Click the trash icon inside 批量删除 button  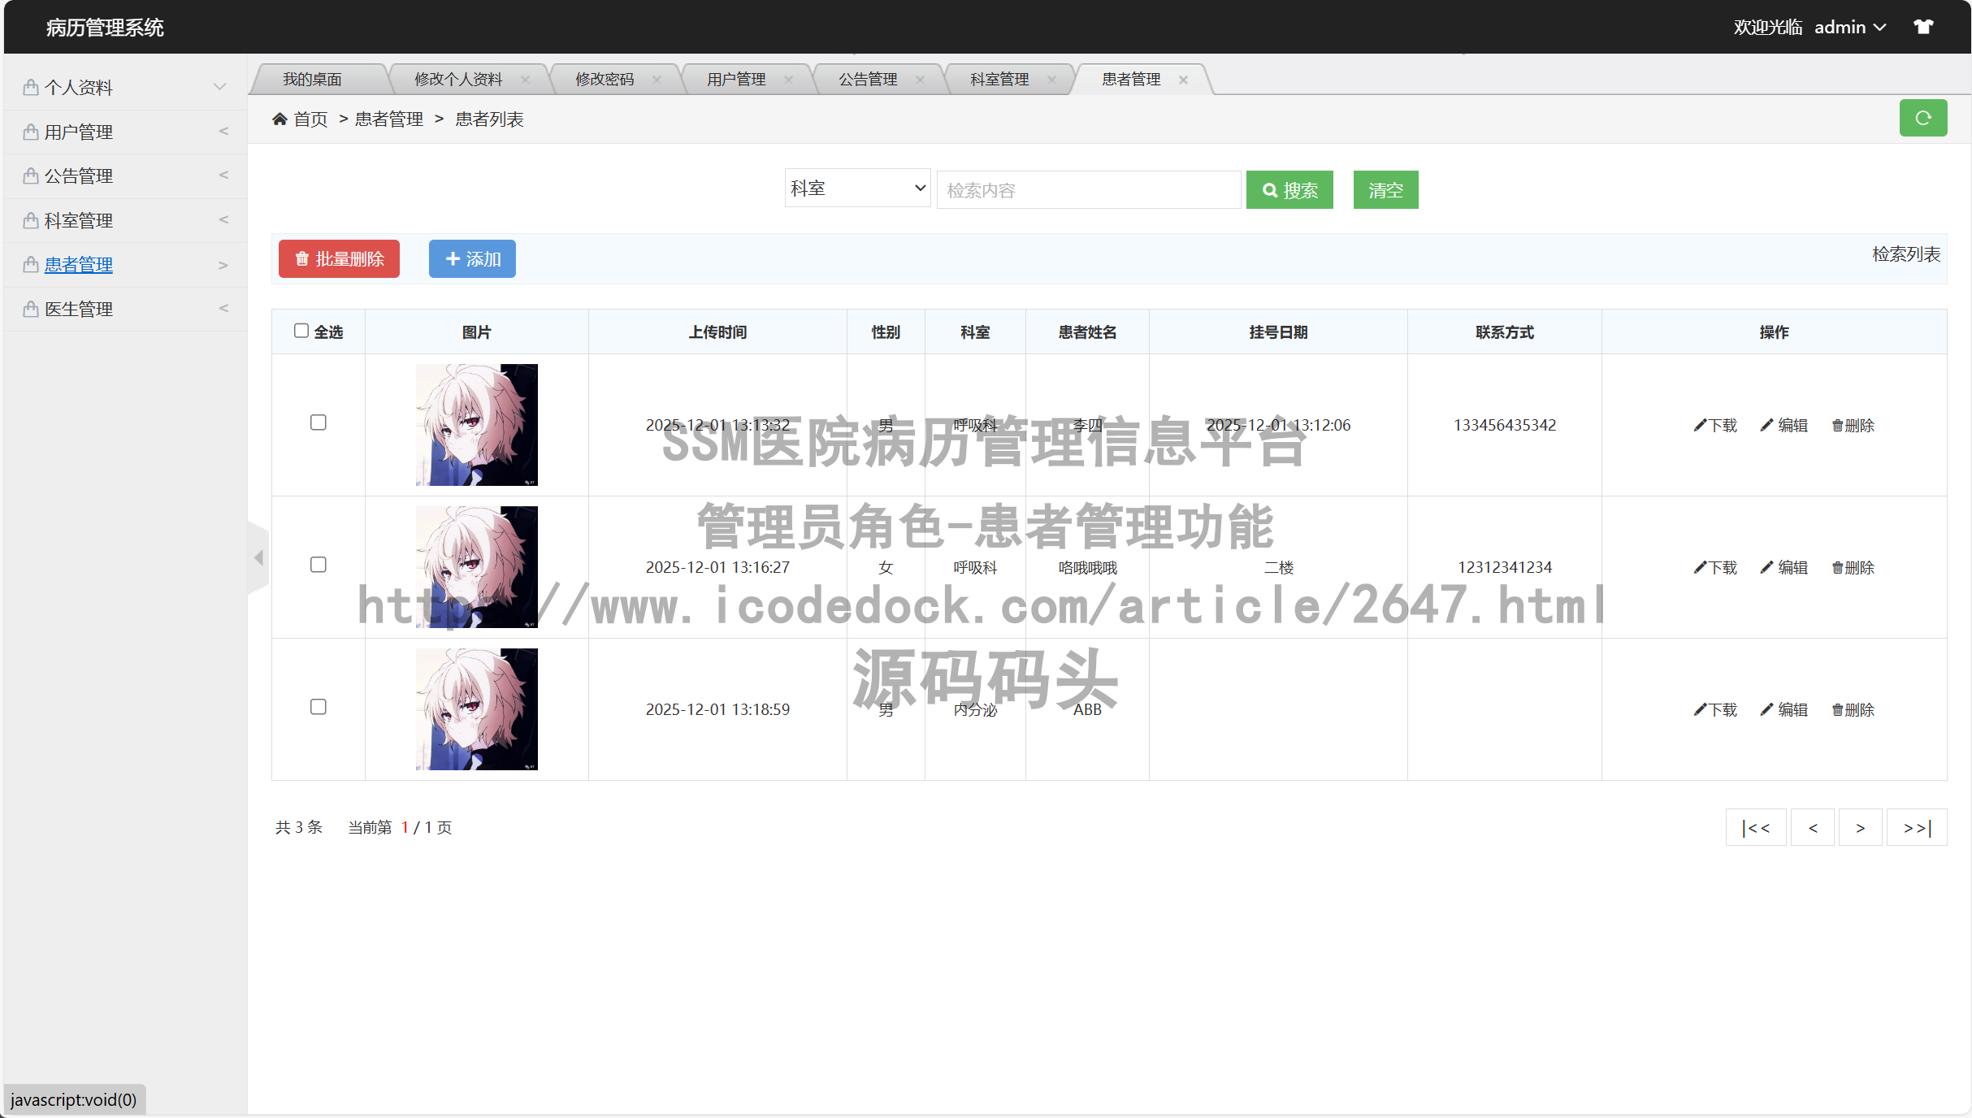301,258
